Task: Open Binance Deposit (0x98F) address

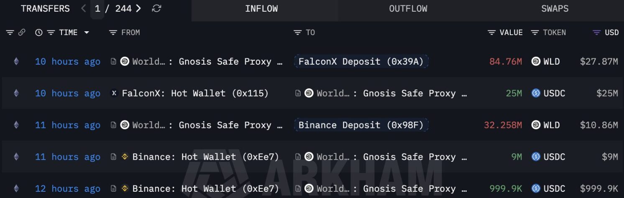Action: tap(361, 125)
